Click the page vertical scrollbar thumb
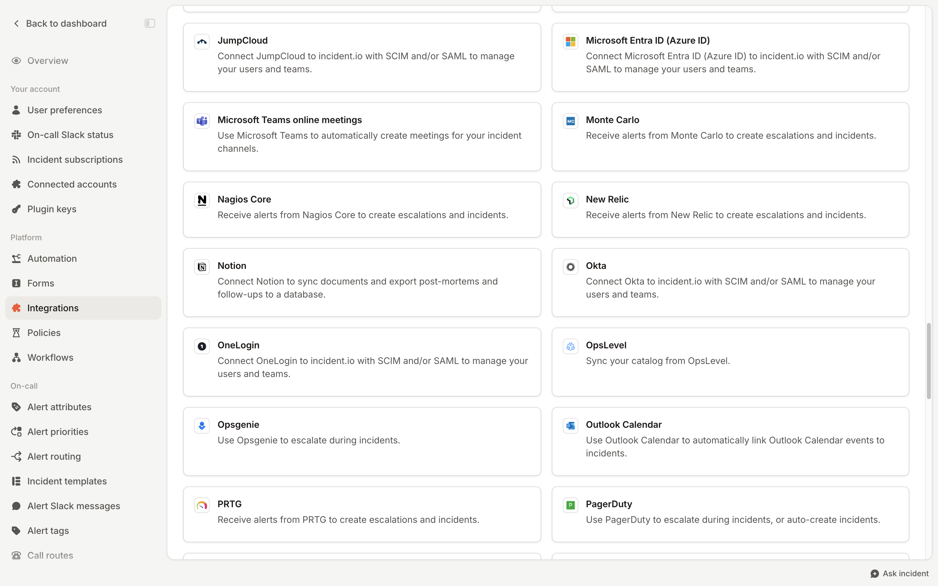Viewport: 938px width, 586px height. (x=929, y=361)
